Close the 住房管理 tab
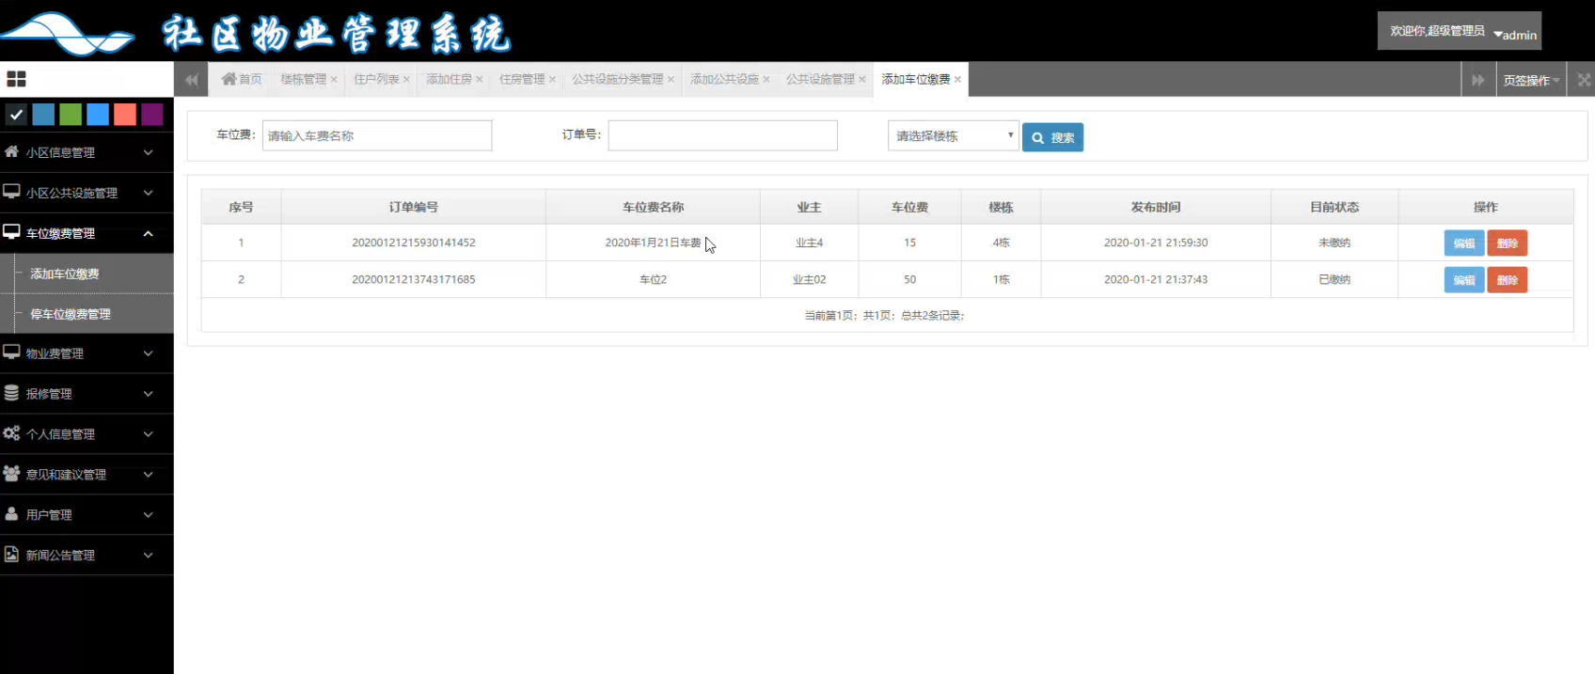This screenshot has height=674, width=1595. 552,80
